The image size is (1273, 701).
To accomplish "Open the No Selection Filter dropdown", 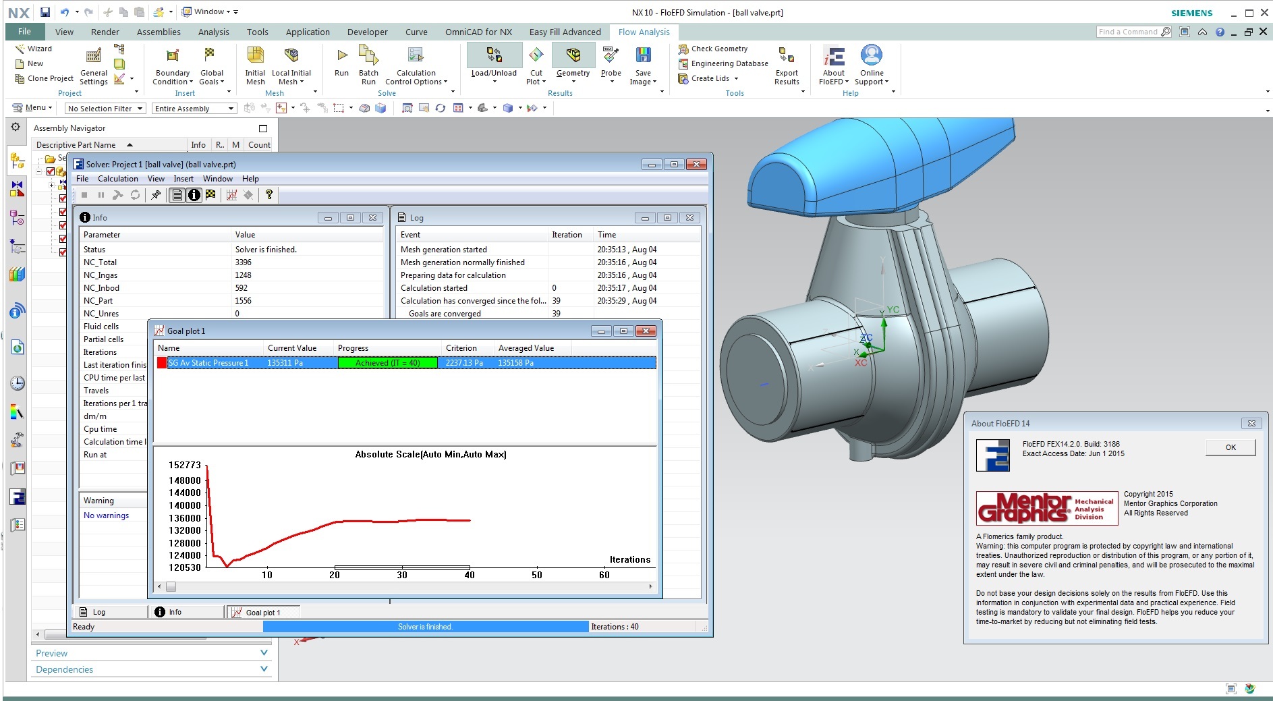I will pos(105,109).
